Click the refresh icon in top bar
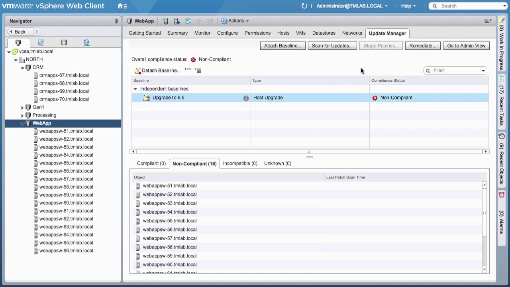 (x=304, y=6)
